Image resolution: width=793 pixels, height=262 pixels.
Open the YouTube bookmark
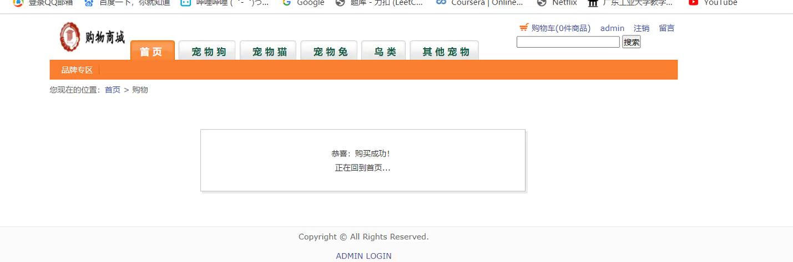point(713,3)
